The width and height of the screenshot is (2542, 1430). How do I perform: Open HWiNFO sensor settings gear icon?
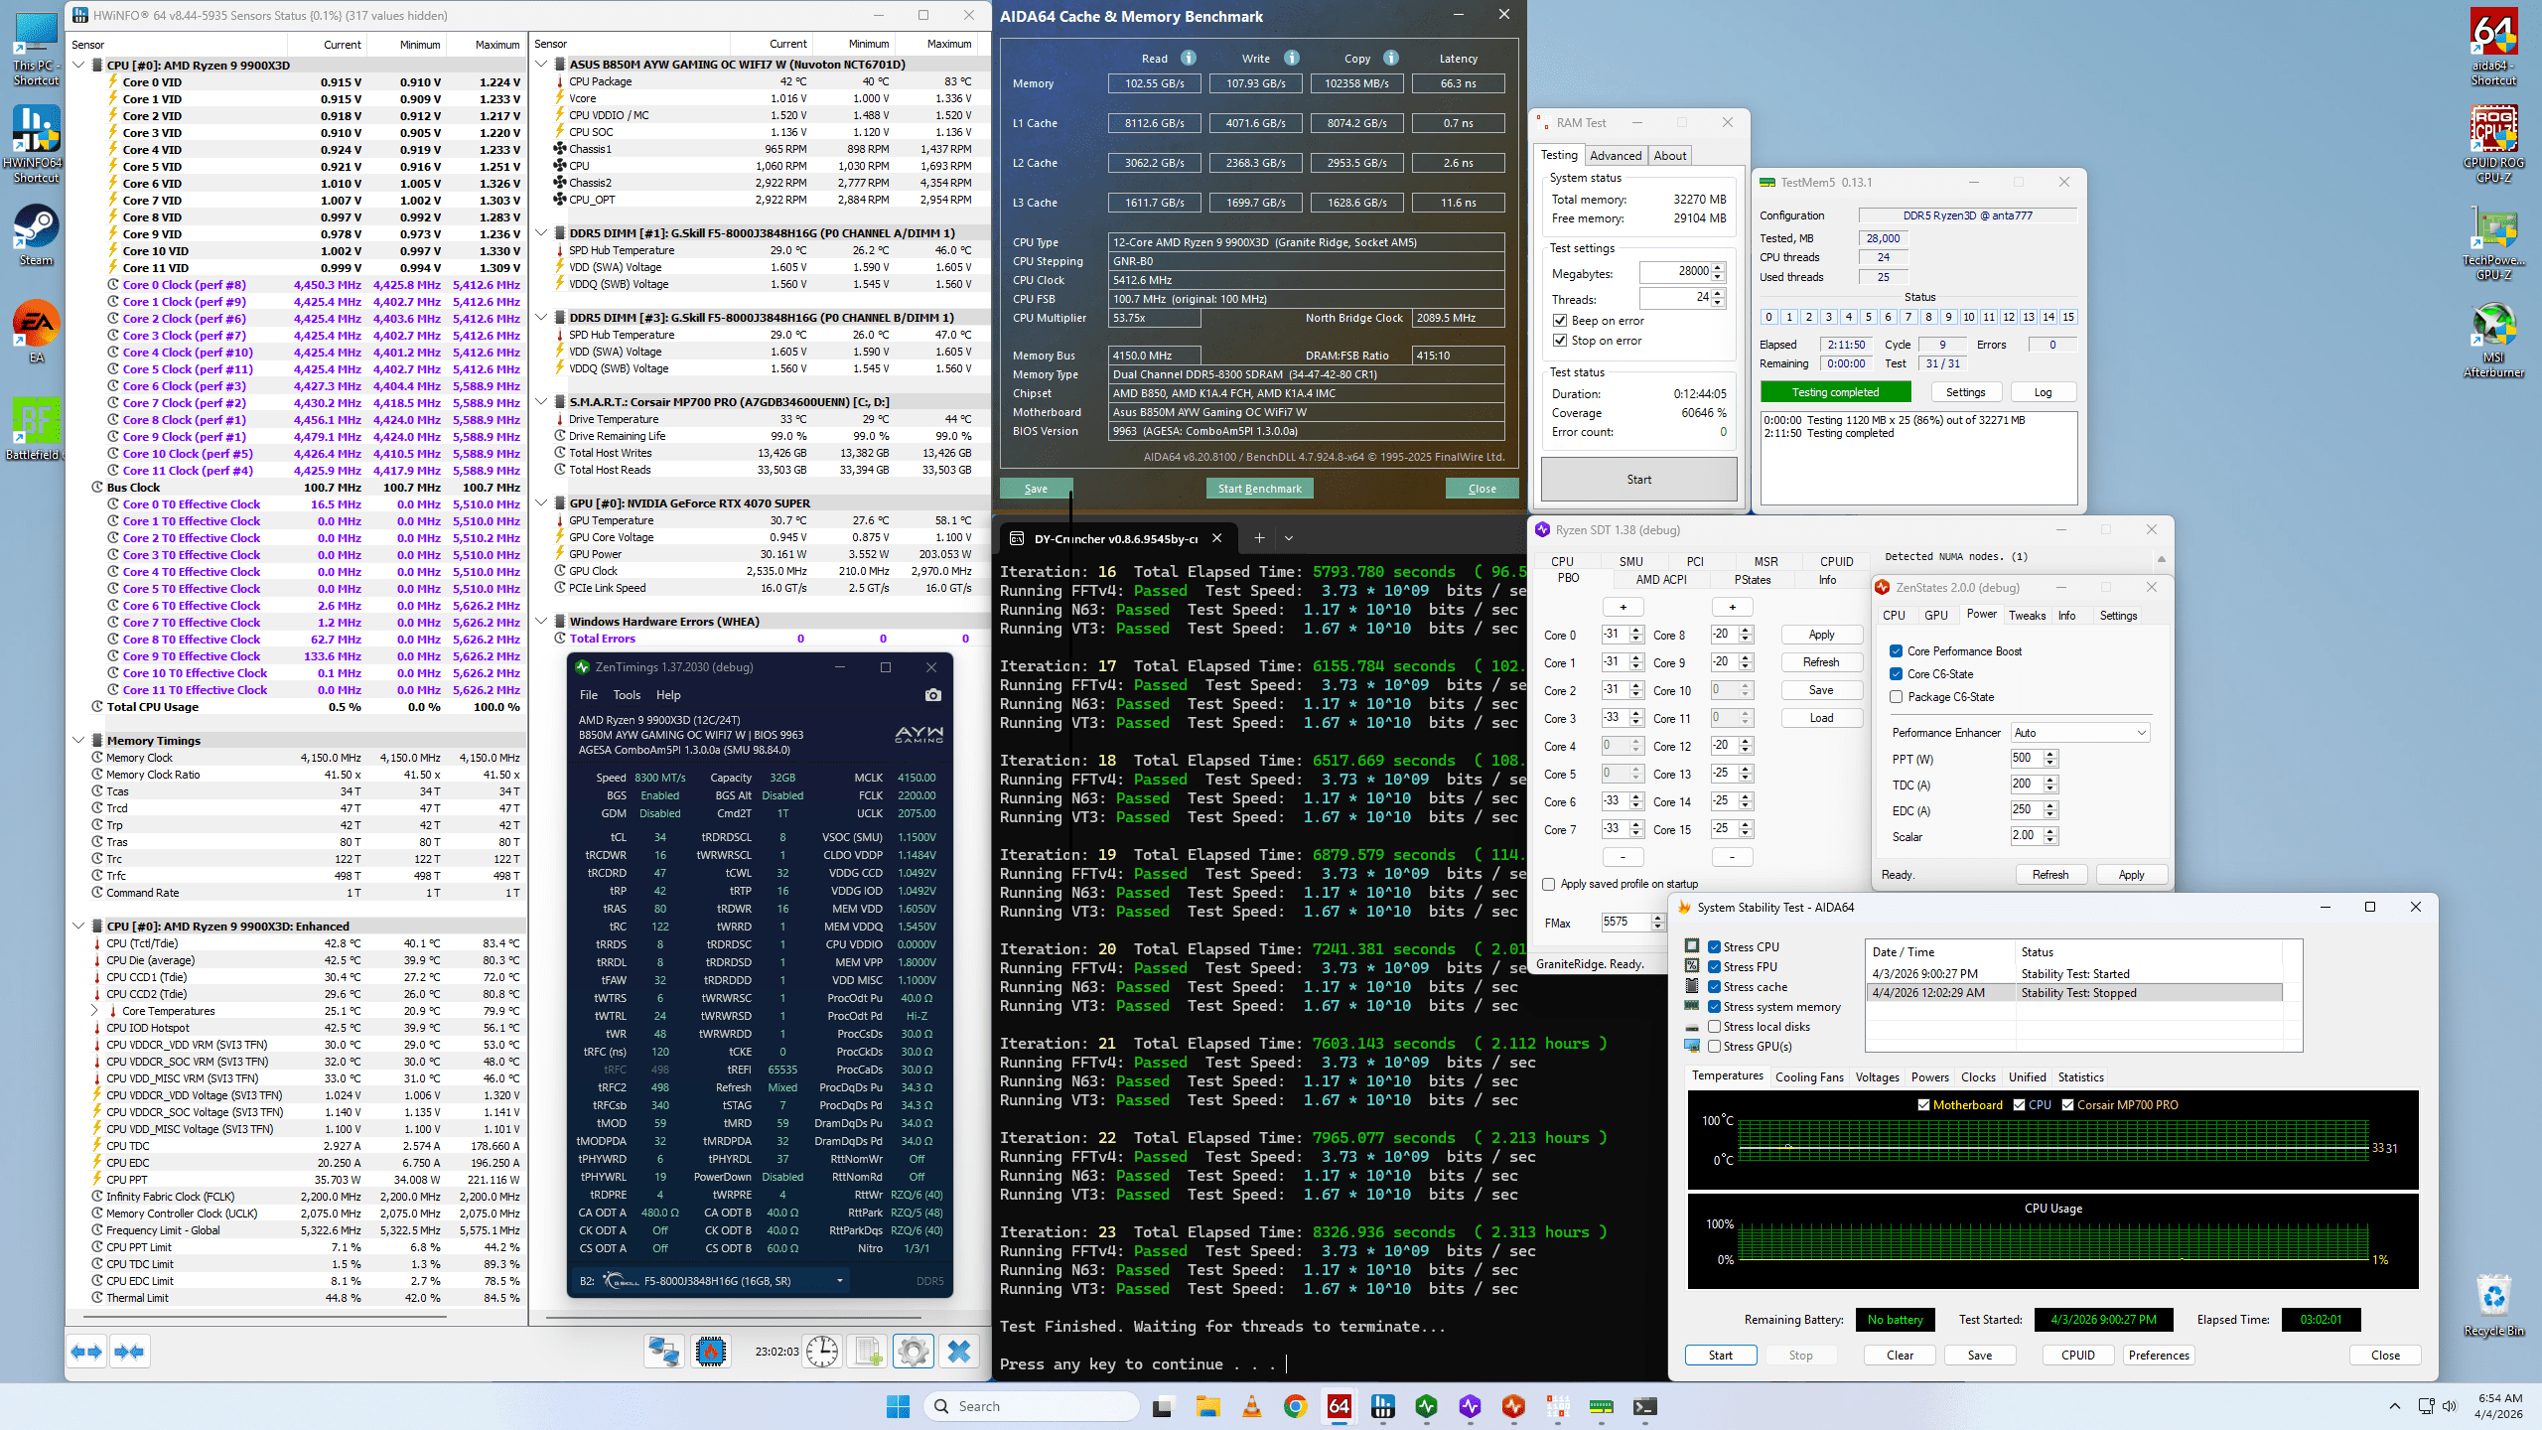pyautogui.click(x=913, y=1352)
